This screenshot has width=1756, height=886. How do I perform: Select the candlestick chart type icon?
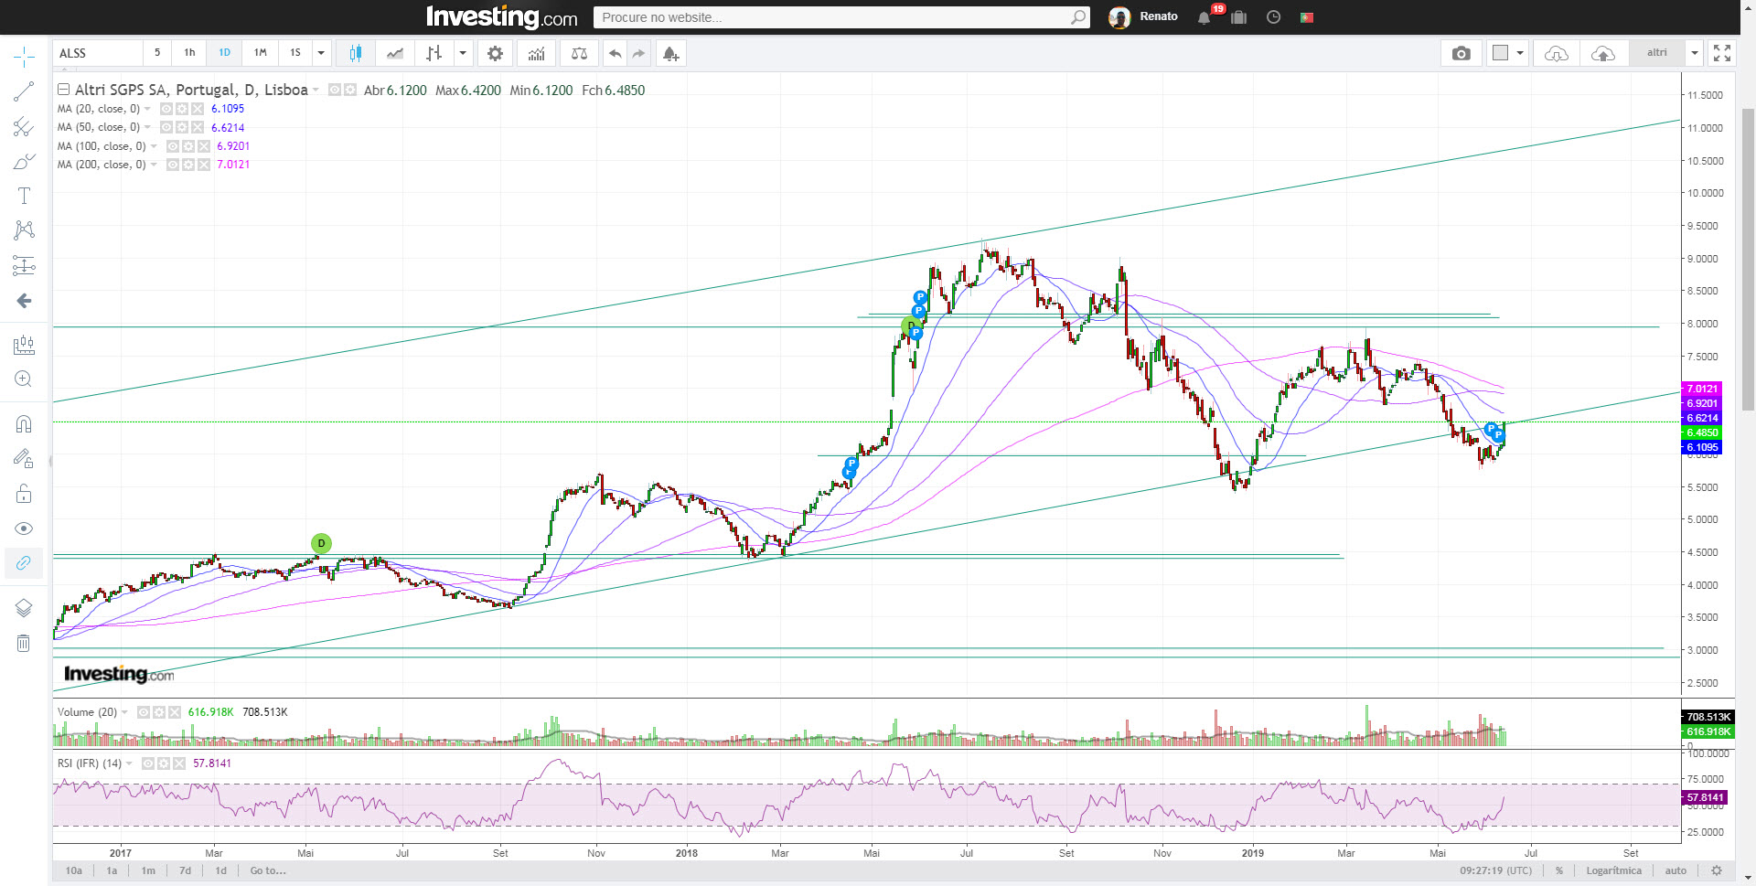(355, 53)
